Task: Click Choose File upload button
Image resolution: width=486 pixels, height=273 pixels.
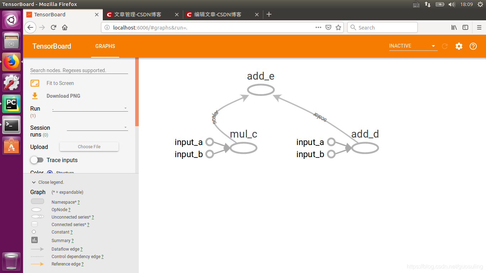Action: click(89, 146)
